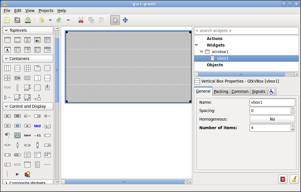The image size is (301, 192).
Task: Select the ON Toggle Button palette icon
Action: pyautogui.click(x=17, y=116)
